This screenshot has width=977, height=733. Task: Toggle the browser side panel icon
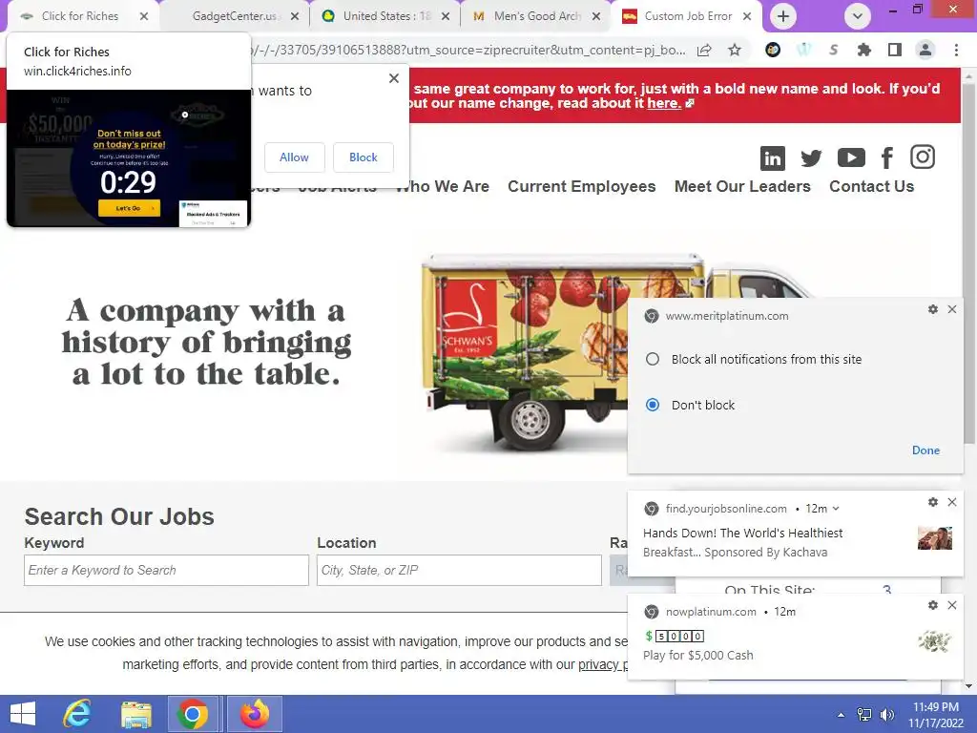[894, 50]
